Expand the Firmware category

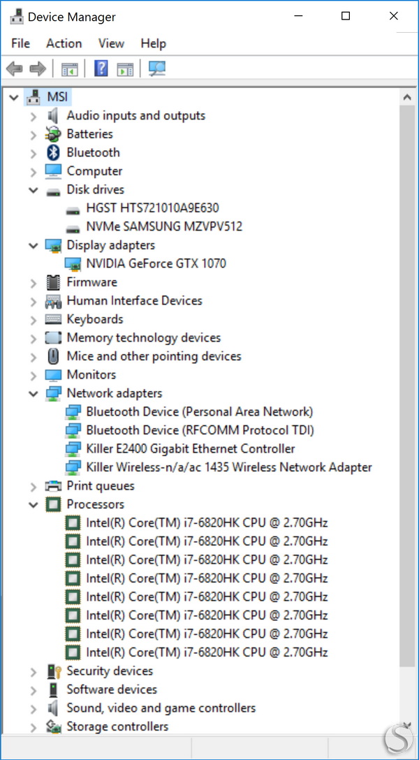point(33,283)
